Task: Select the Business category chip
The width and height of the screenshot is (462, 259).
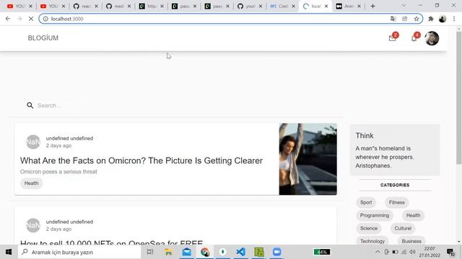Action: (411, 241)
